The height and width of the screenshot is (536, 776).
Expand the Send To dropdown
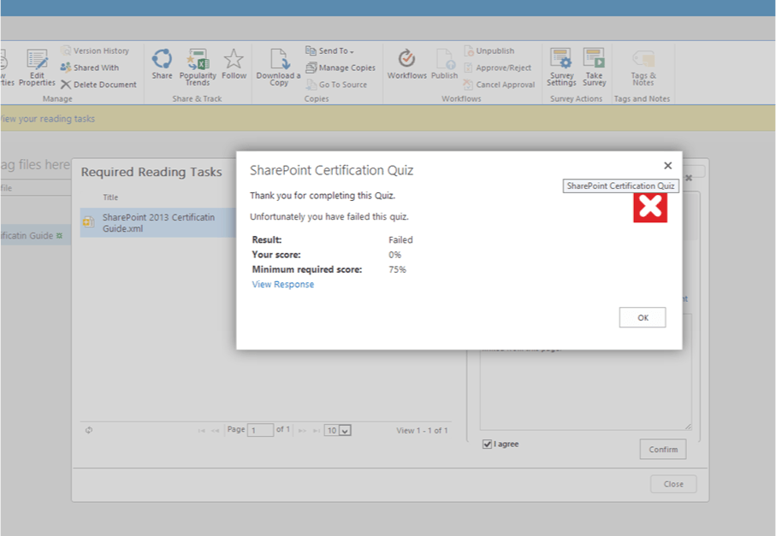pyautogui.click(x=329, y=51)
